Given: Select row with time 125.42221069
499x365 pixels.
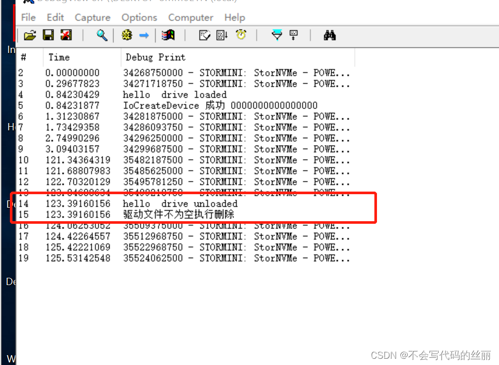Looking at the screenshot, I should [185, 247].
